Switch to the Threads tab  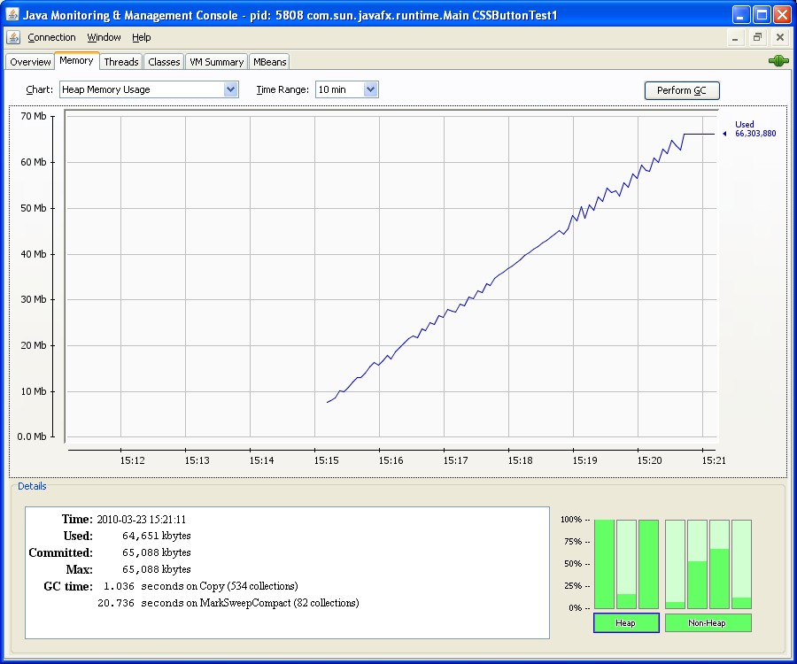click(120, 62)
